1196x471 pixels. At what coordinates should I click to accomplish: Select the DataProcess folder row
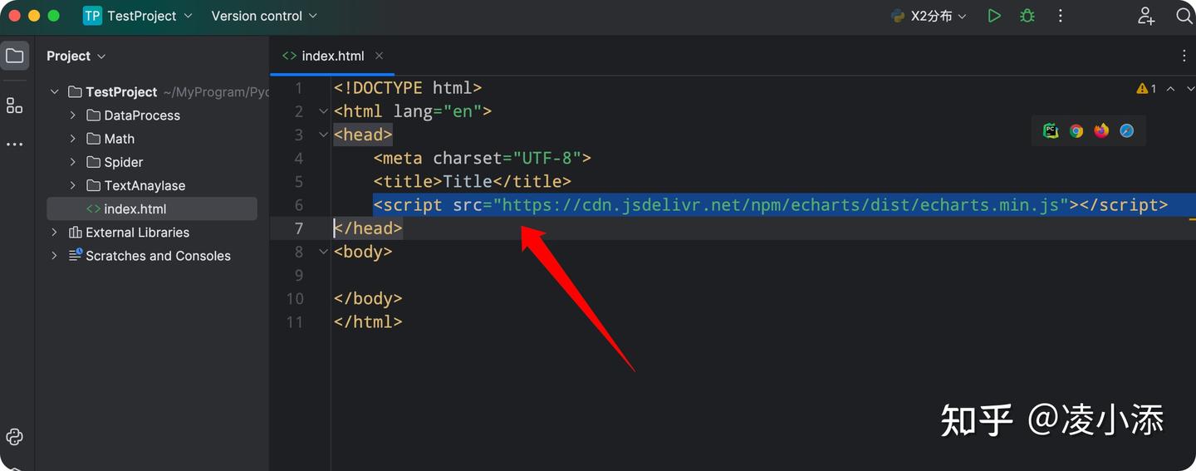pyautogui.click(x=152, y=115)
